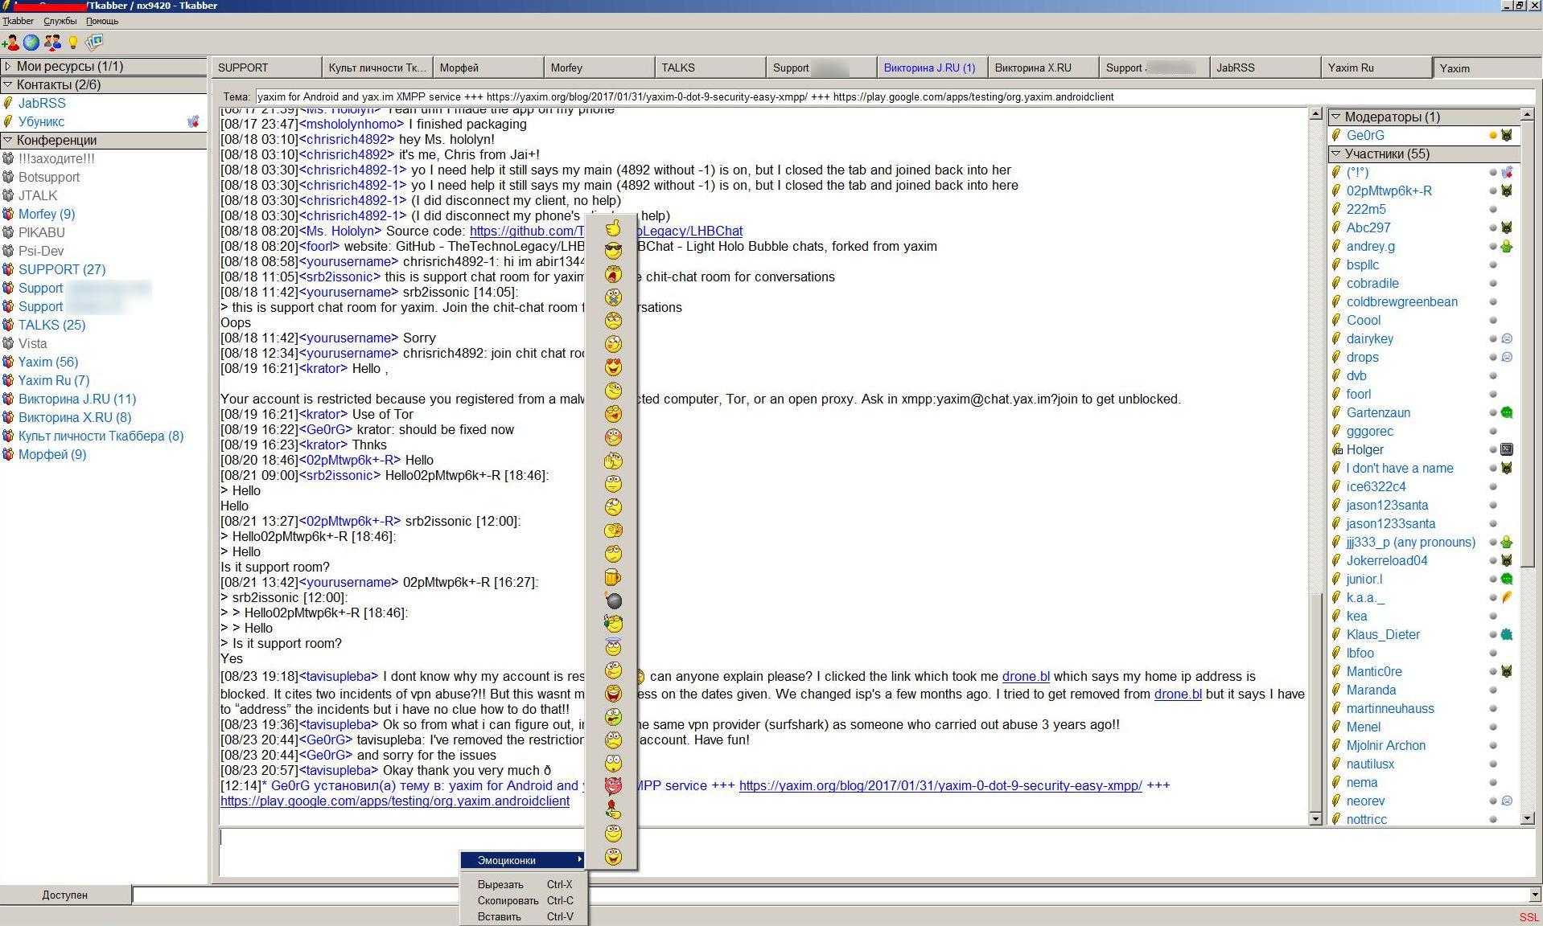The width and height of the screenshot is (1543, 926).
Task: Choose Вставить from the context menu
Action: coord(525,917)
